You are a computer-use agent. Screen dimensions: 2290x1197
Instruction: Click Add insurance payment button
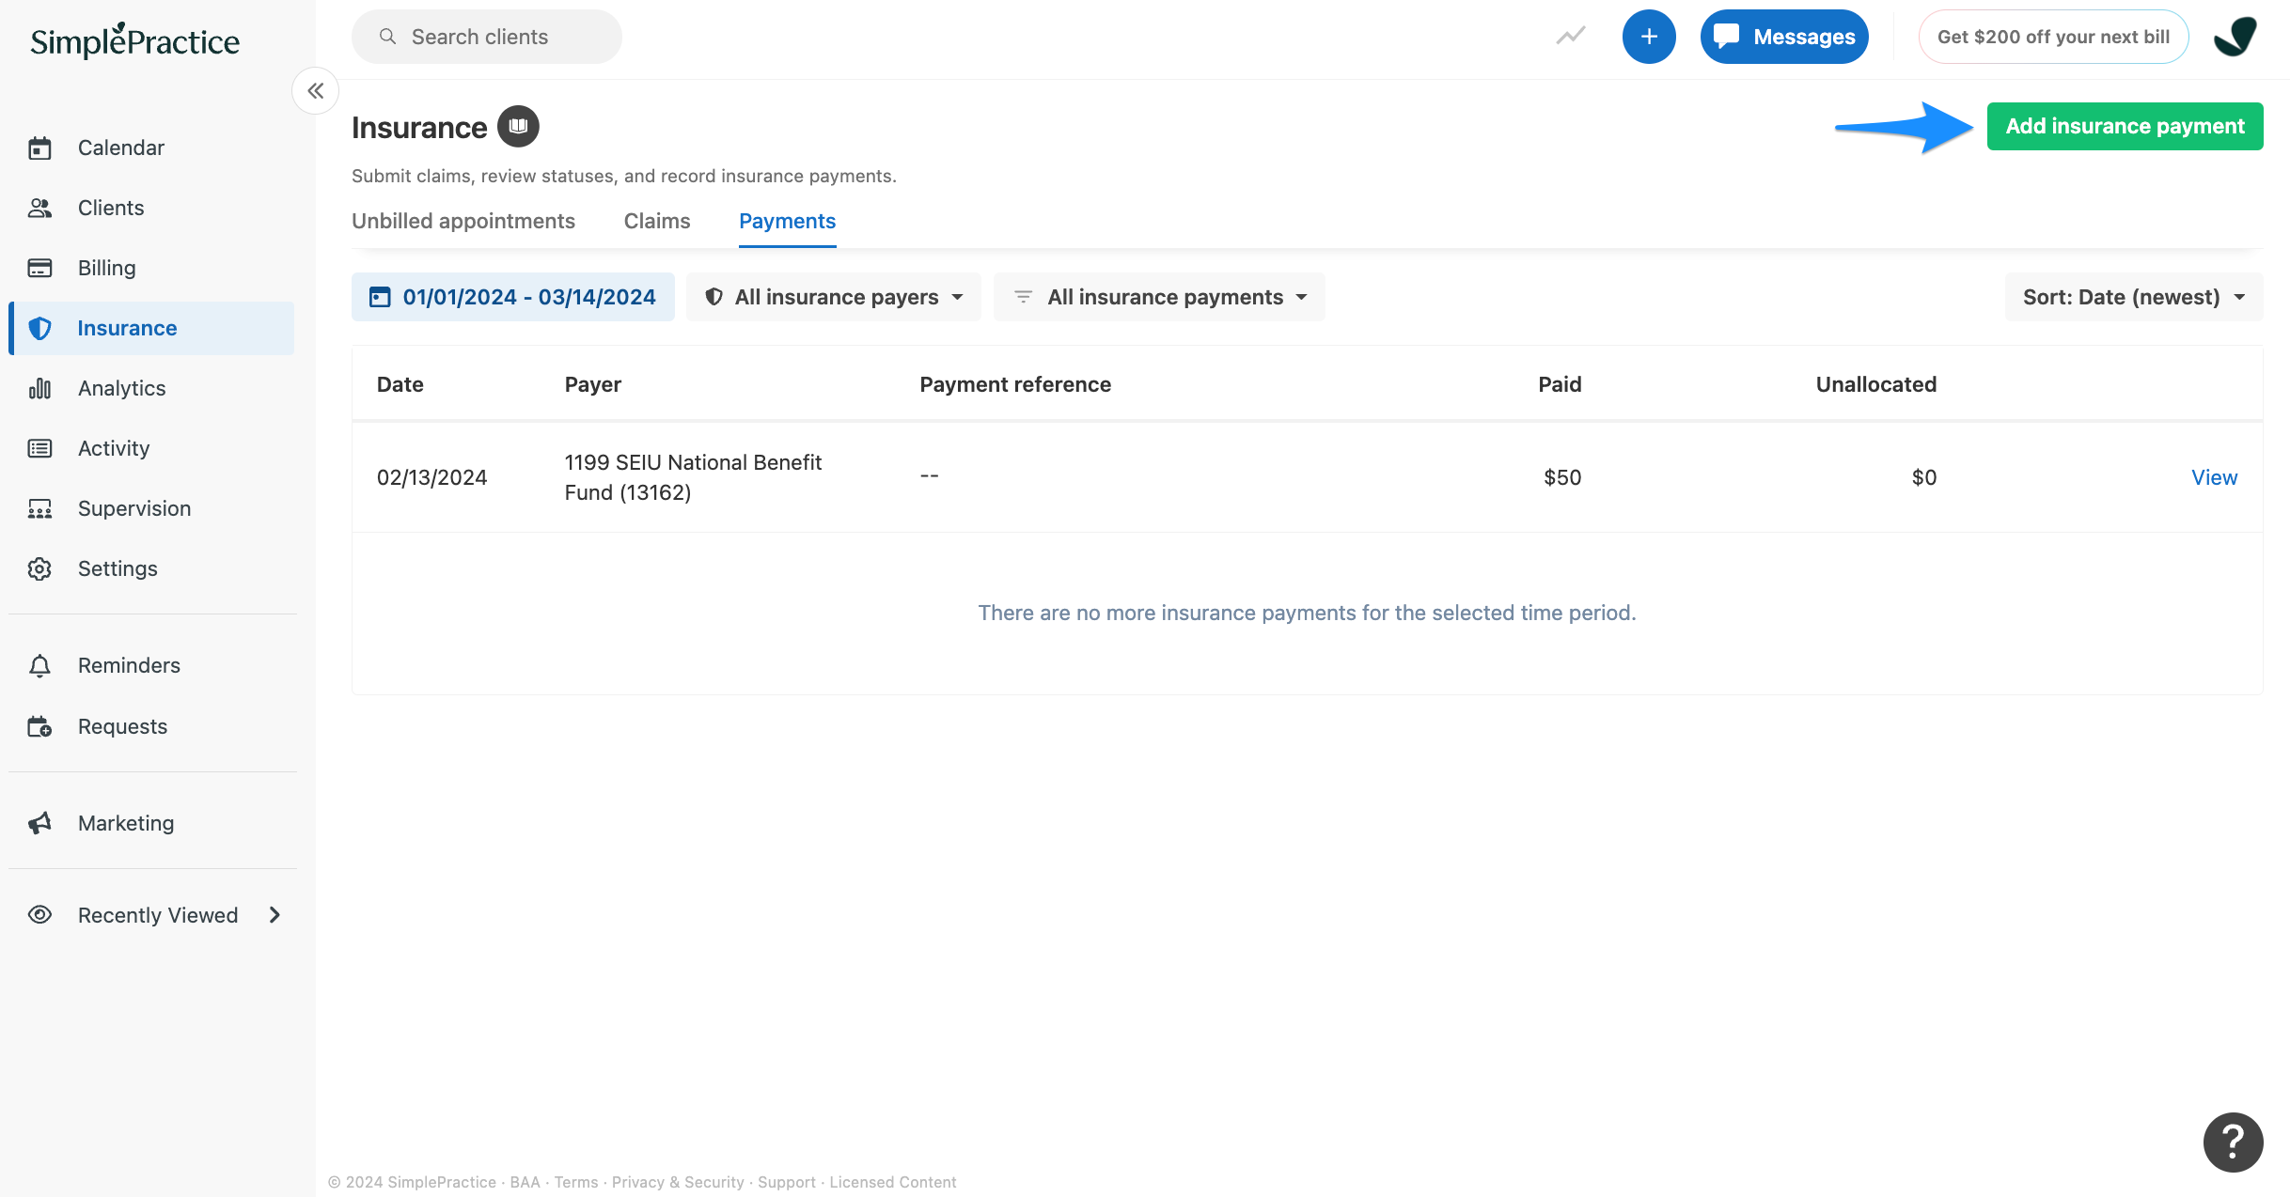point(2125,126)
